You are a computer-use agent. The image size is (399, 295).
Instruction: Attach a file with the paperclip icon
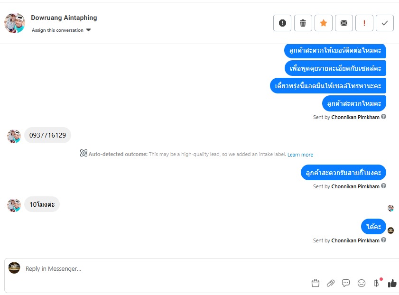pyautogui.click(x=331, y=283)
